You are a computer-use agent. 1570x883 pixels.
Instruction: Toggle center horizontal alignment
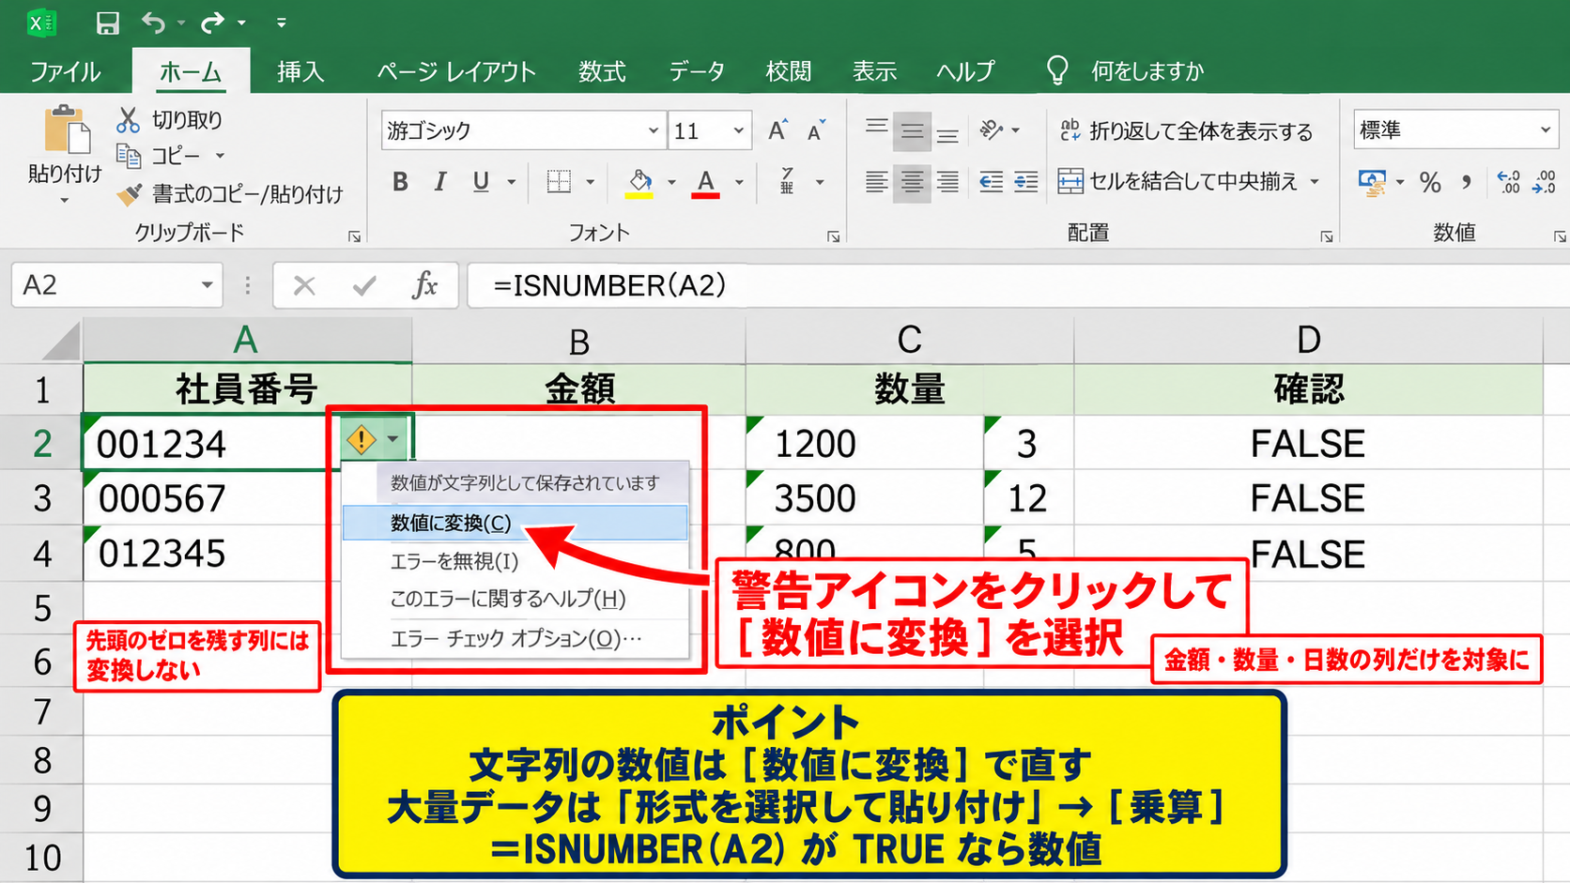click(x=912, y=182)
